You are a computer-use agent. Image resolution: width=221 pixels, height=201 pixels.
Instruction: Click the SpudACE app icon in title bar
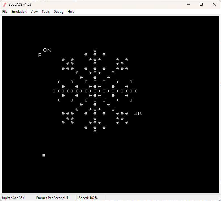click(5, 4)
